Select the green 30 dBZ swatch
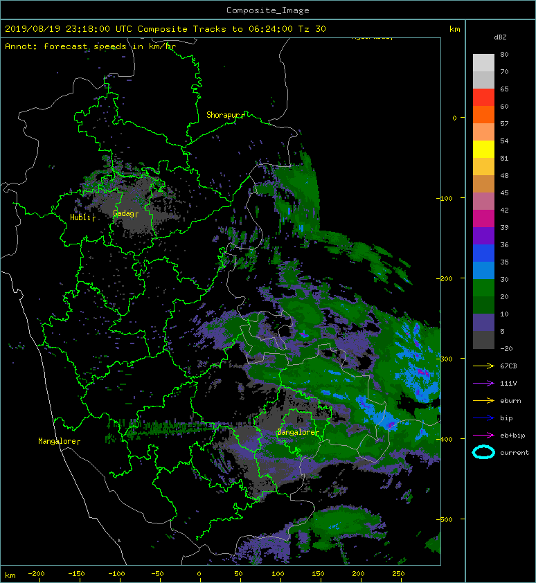The image size is (536, 583). (x=483, y=287)
